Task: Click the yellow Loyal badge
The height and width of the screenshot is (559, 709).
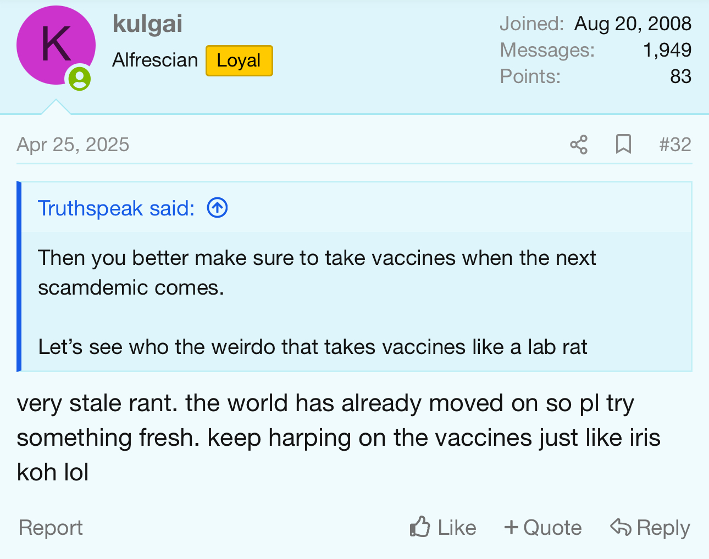Action: coord(239,60)
